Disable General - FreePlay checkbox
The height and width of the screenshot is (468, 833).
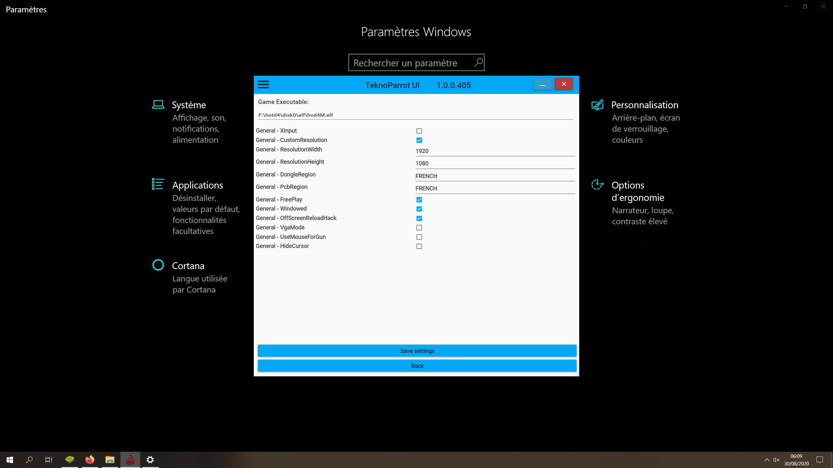(x=419, y=200)
